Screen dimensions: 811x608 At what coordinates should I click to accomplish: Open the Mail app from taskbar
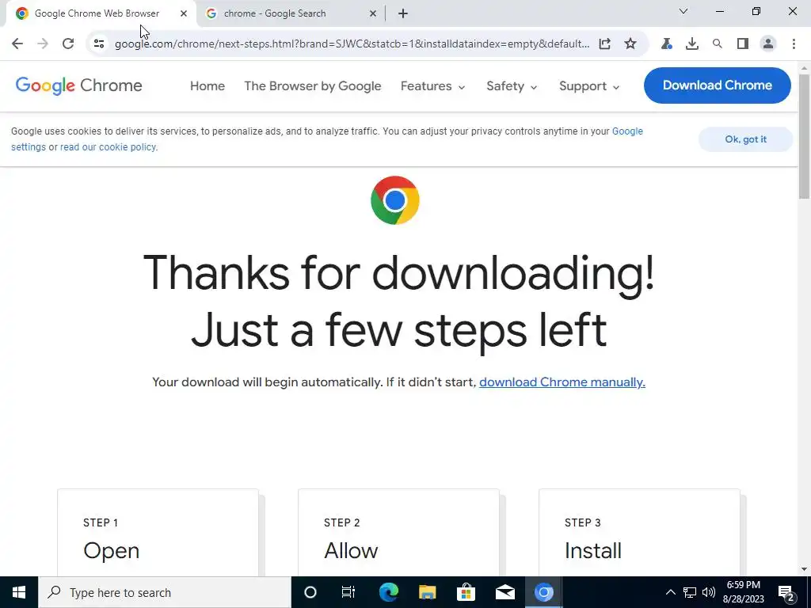pyautogui.click(x=504, y=592)
